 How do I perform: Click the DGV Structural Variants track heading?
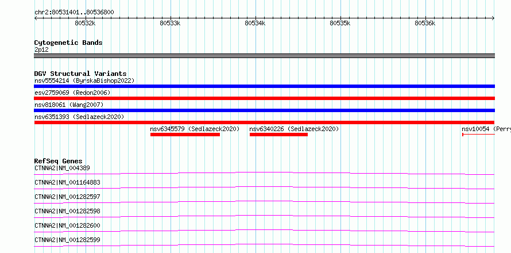(80, 74)
